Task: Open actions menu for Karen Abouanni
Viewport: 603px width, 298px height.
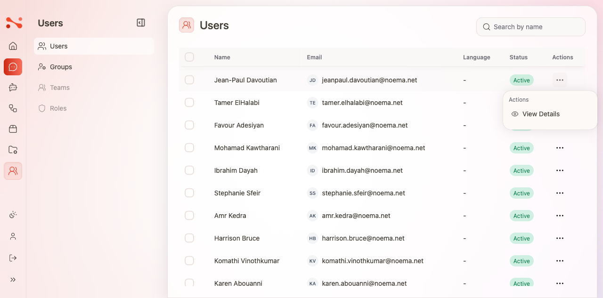Action: pyautogui.click(x=560, y=283)
